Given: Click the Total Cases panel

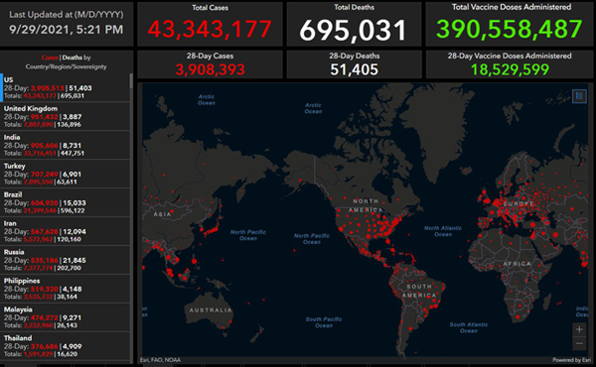Looking at the screenshot, I should 210,24.
